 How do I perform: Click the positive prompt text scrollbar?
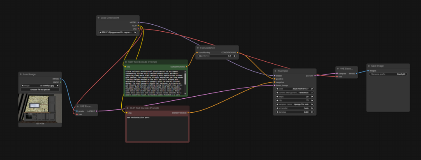[x=185, y=79]
